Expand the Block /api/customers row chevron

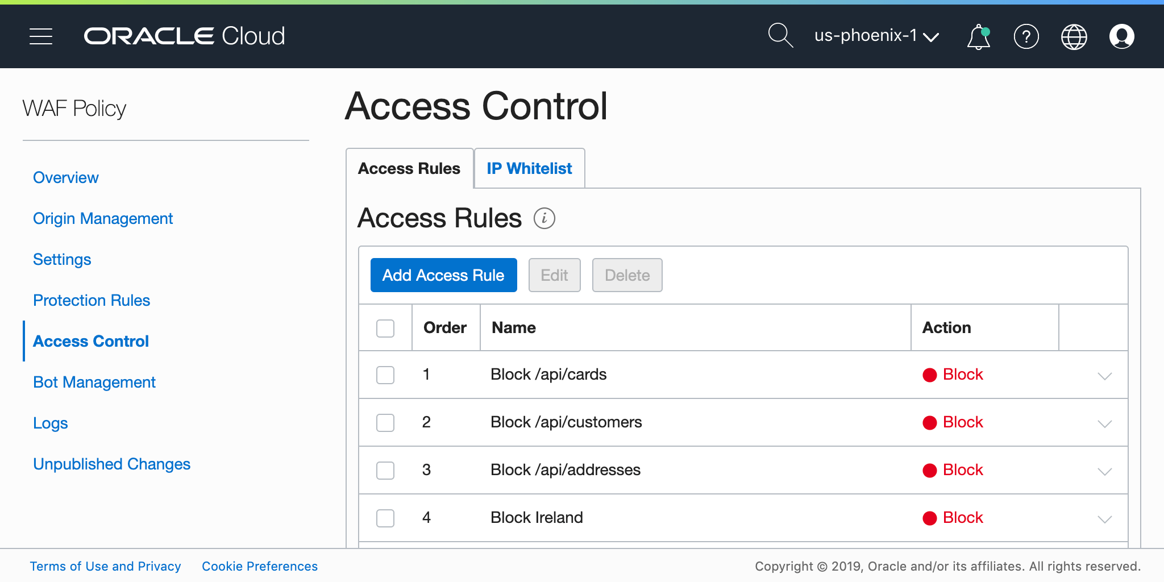pos(1104,423)
